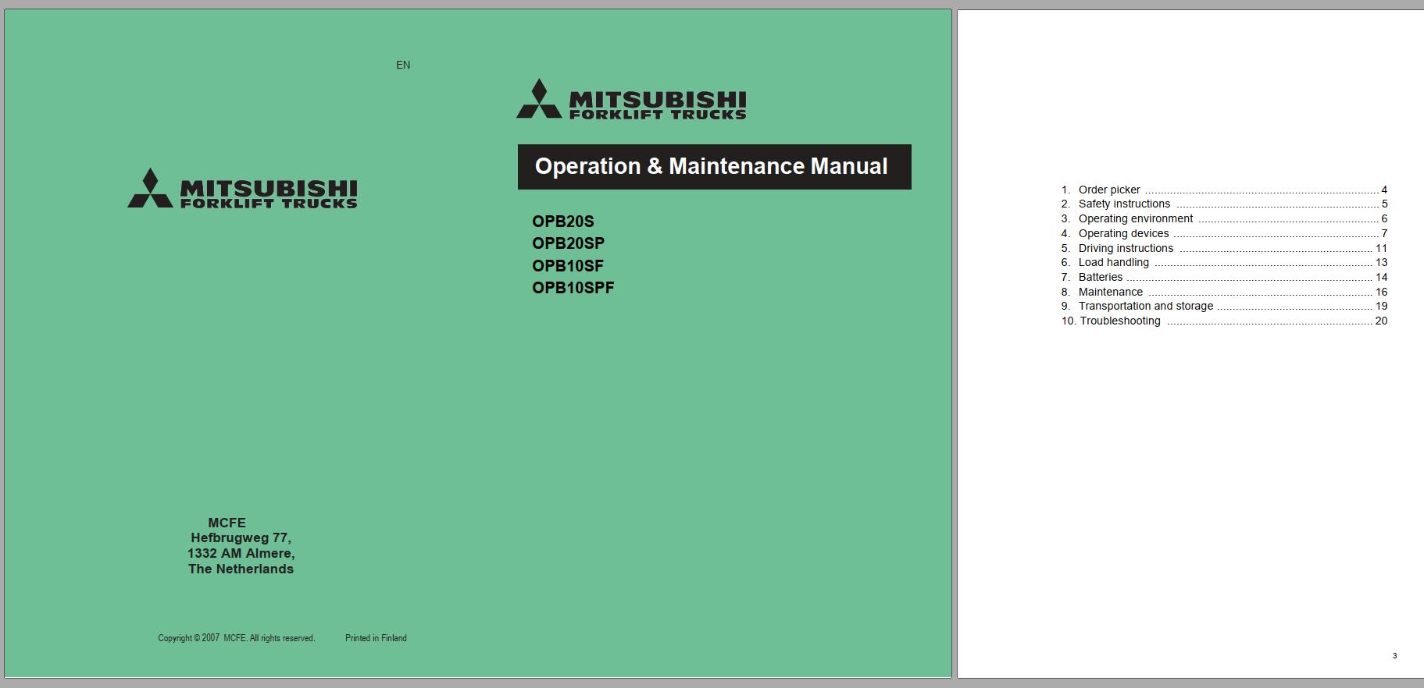Select model name 'OPB10SPF'
This screenshot has height=688, width=1424.
tap(573, 288)
